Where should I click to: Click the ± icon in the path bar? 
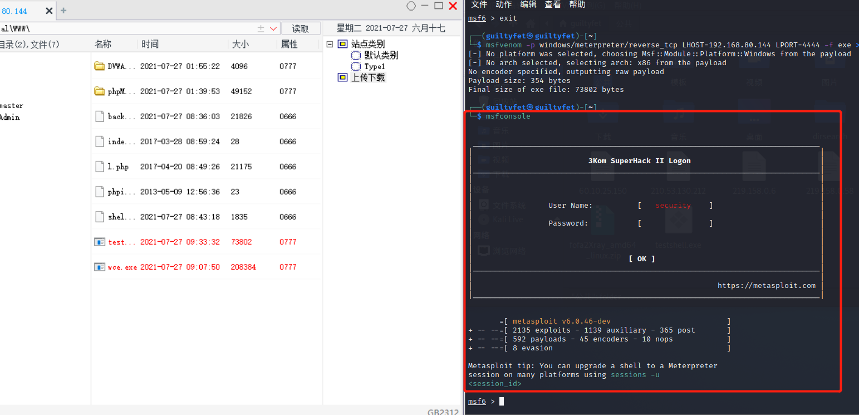(261, 28)
